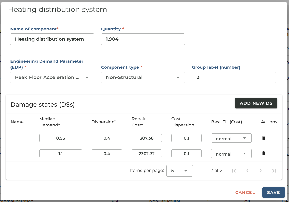Edit Cost Dispersion in the 2302.32 row
Viewport: 289px width, 202px height.
[186, 153]
